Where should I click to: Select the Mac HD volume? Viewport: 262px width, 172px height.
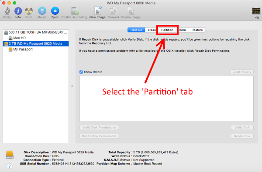(x=36, y=38)
